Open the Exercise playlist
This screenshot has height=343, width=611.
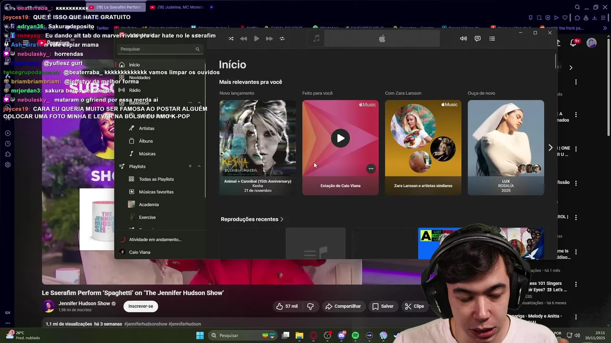[x=160, y=217]
